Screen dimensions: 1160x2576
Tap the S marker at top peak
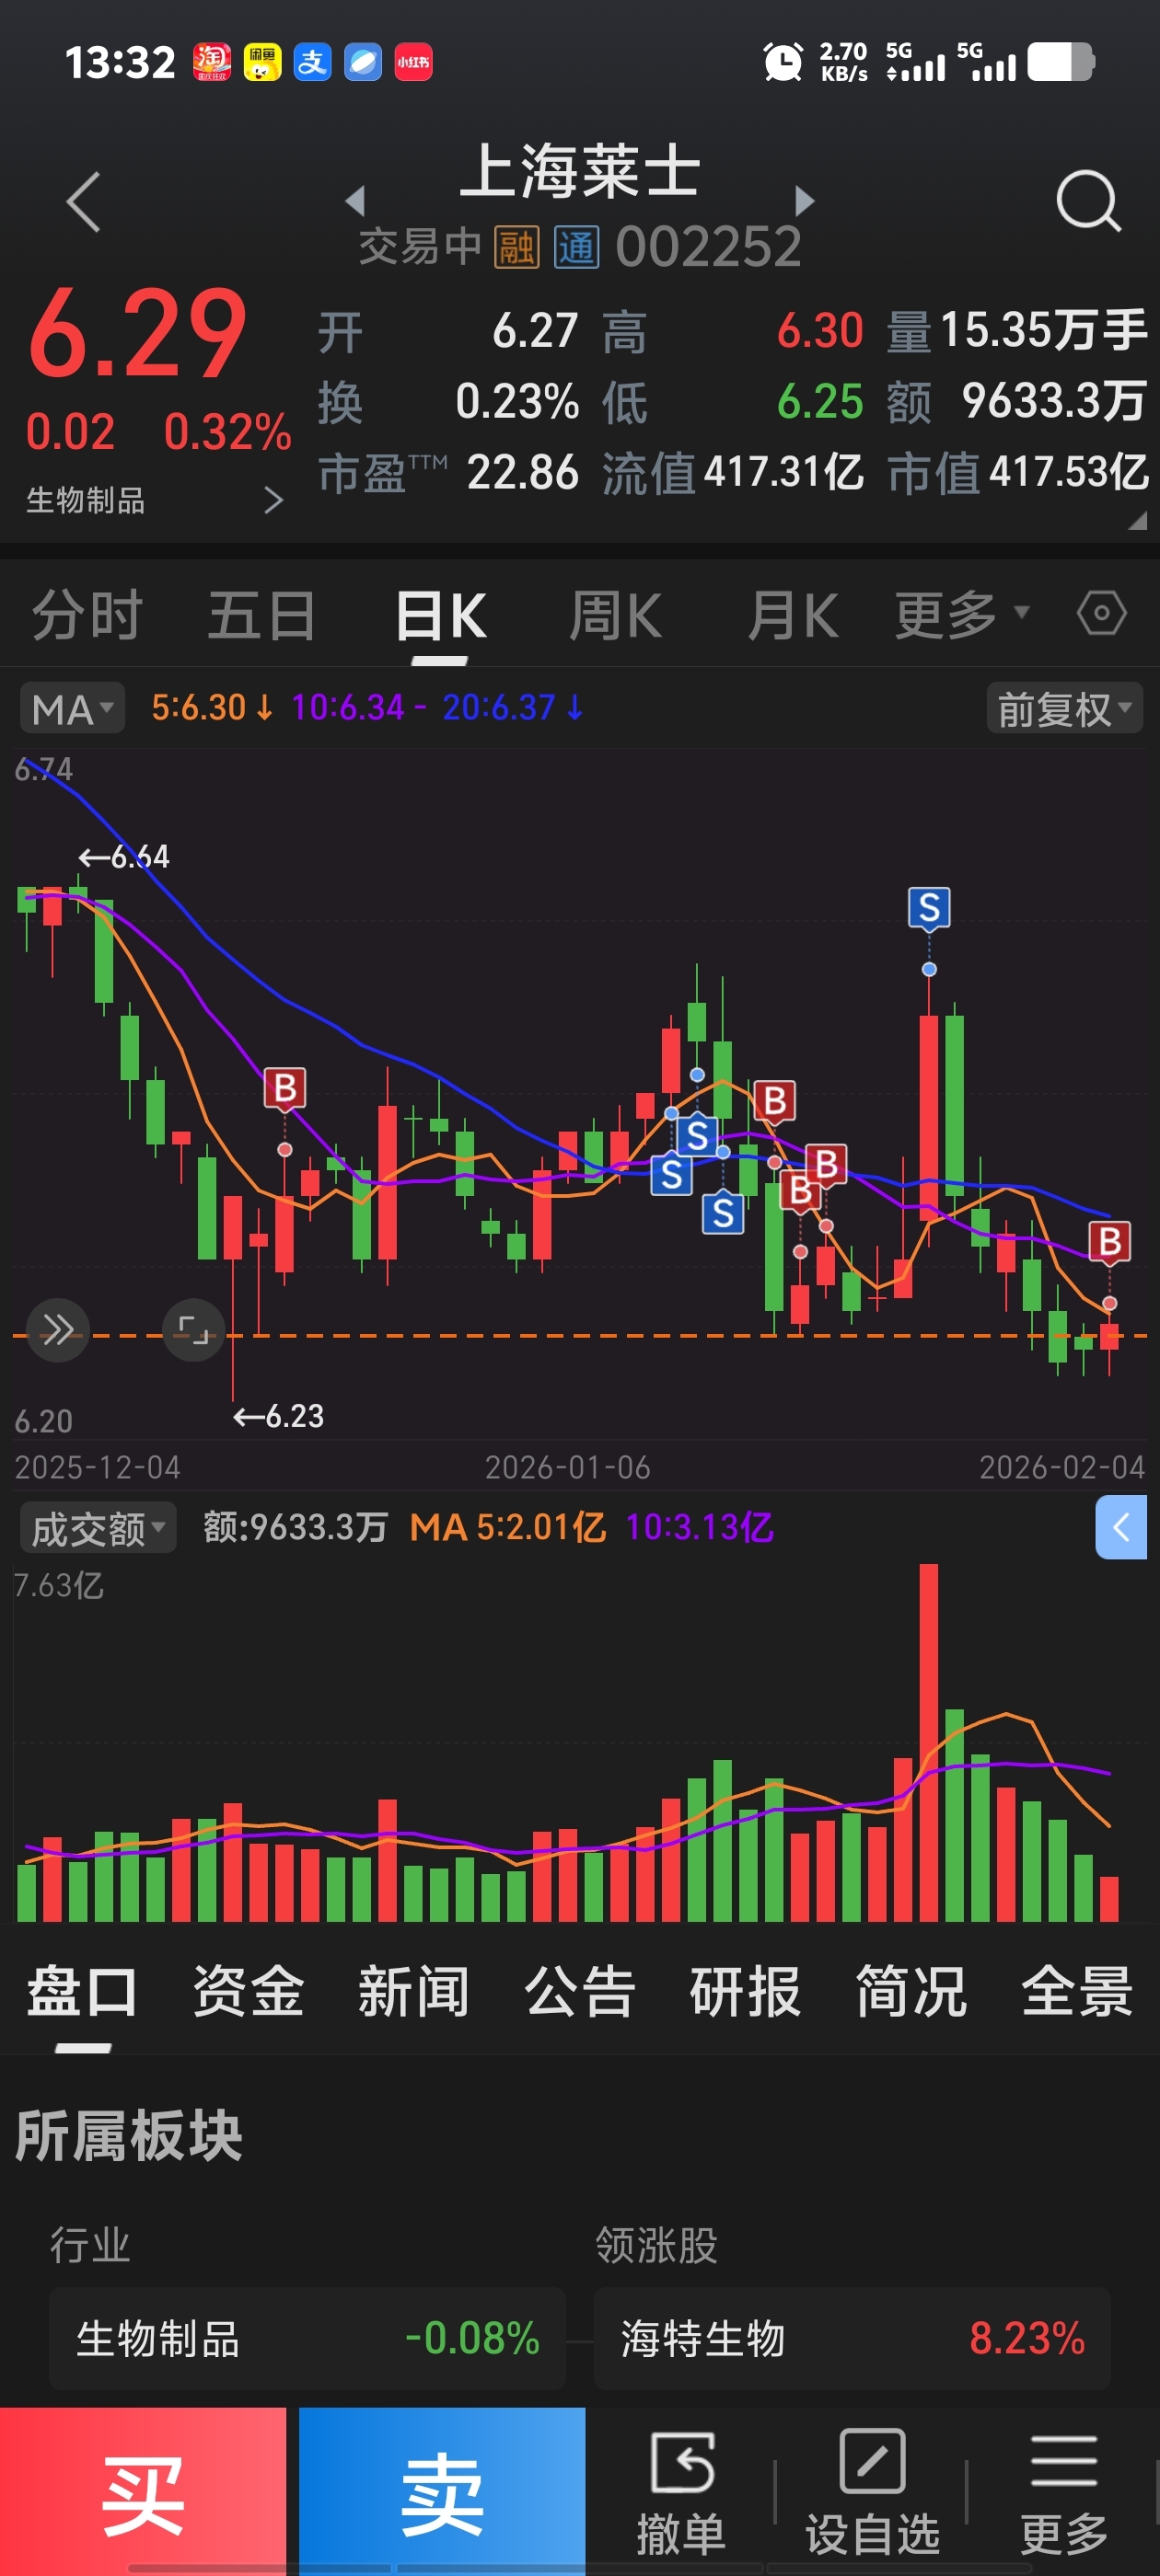point(929,908)
